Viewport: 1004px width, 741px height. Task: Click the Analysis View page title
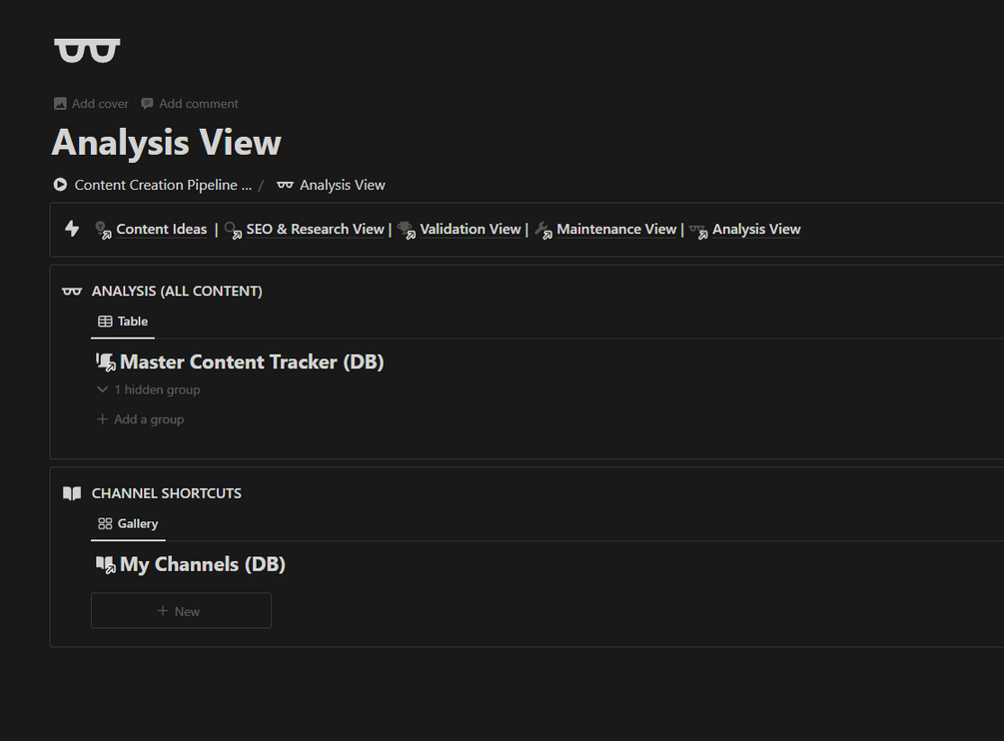[167, 143]
